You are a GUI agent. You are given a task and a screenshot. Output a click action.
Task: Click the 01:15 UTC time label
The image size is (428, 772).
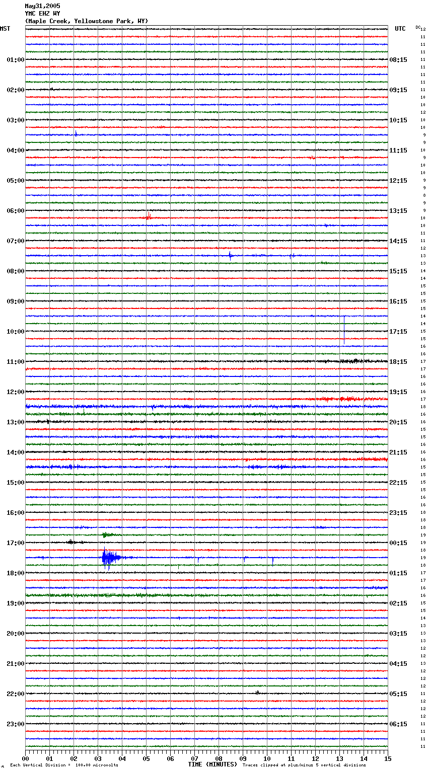(x=398, y=573)
